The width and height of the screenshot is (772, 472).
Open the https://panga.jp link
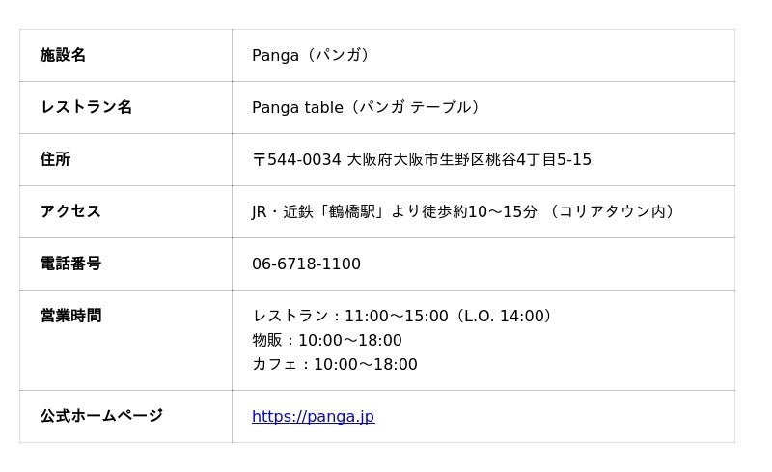coord(313,417)
